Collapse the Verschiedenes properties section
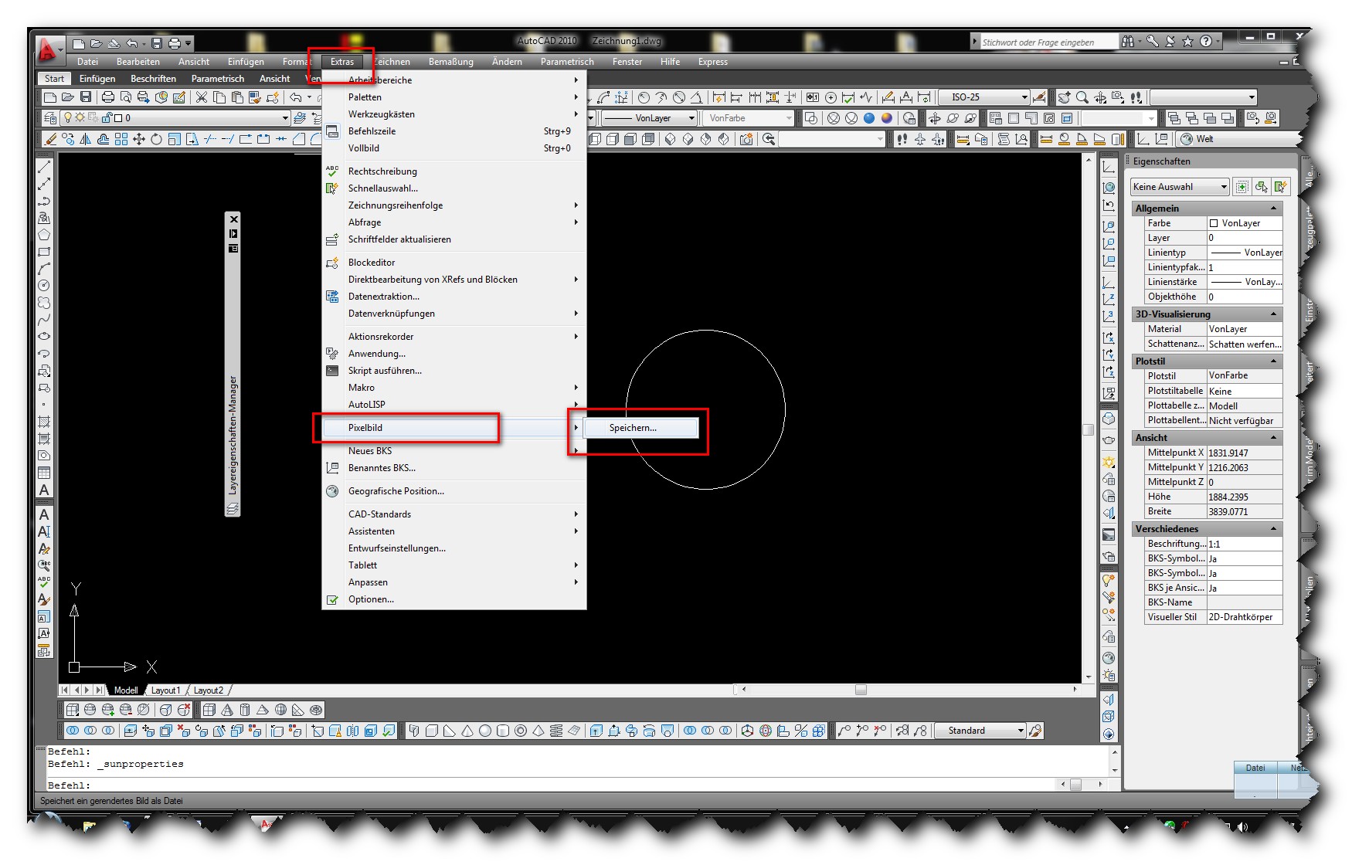 pos(1273,529)
